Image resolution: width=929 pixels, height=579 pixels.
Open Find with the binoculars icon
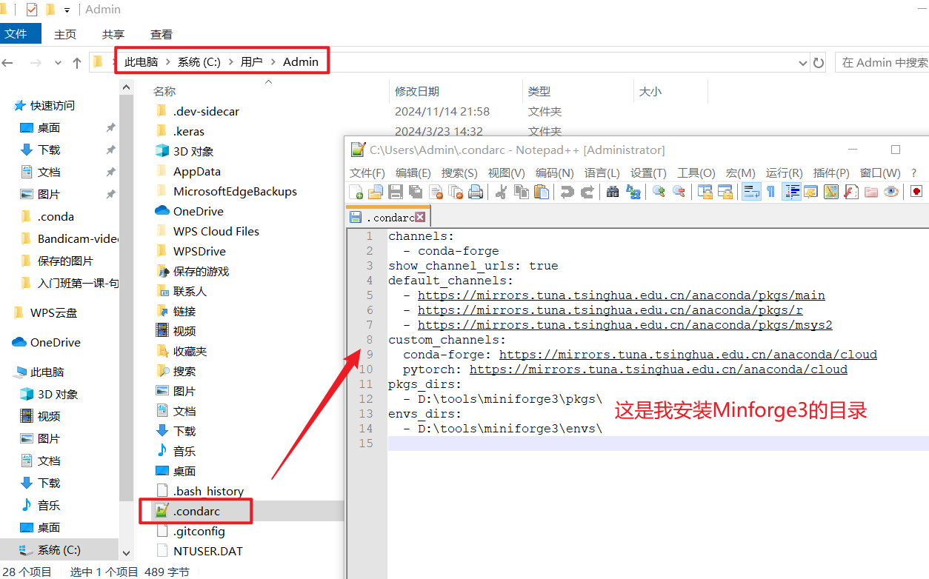tap(612, 192)
